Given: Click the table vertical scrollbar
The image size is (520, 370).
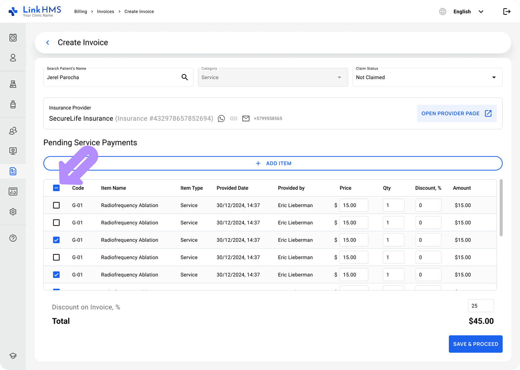Looking at the screenshot, I should (x=501, y=208).
